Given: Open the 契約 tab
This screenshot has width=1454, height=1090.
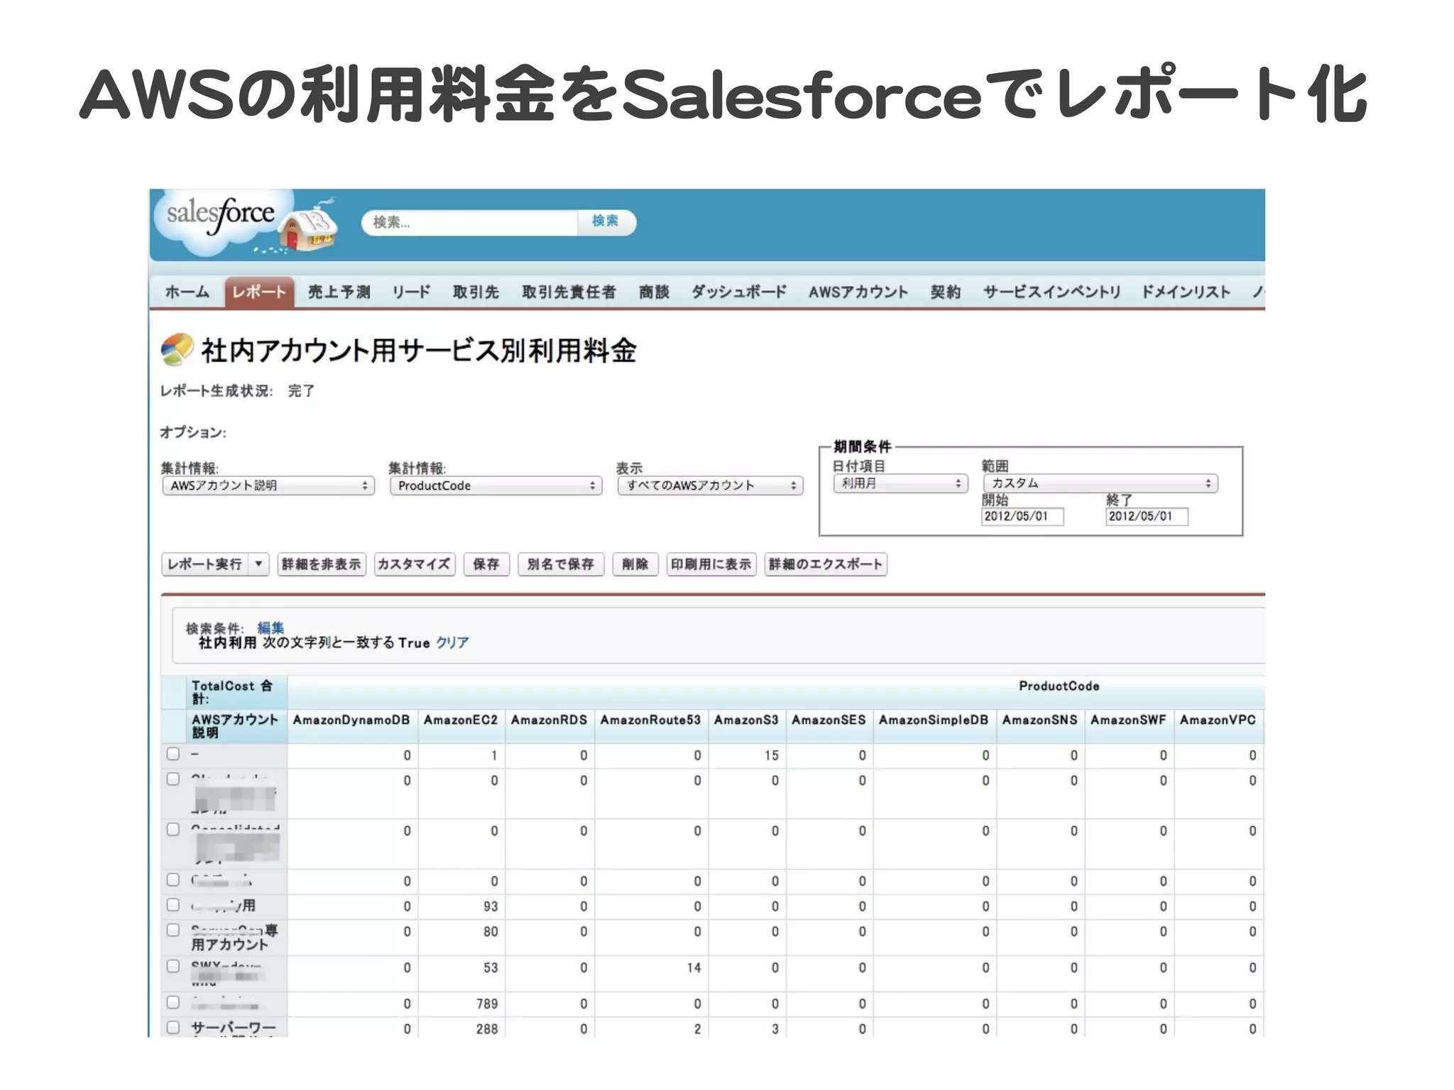Looking at the screenshot, I should click(946, 292).
